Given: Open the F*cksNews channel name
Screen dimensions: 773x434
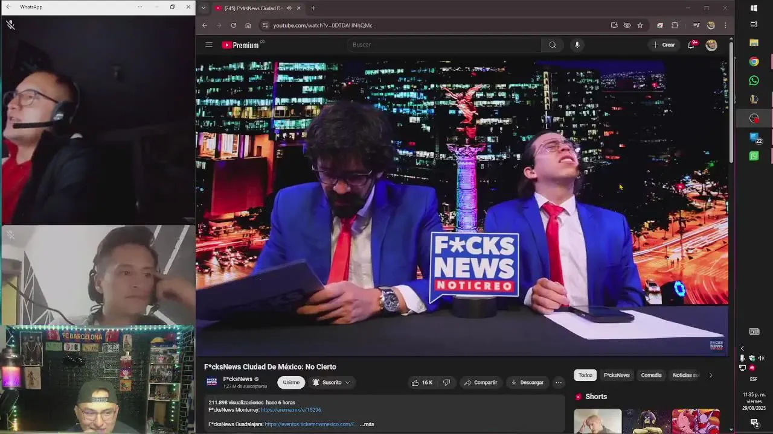Looking at the screenshot, I should point(237,379).
